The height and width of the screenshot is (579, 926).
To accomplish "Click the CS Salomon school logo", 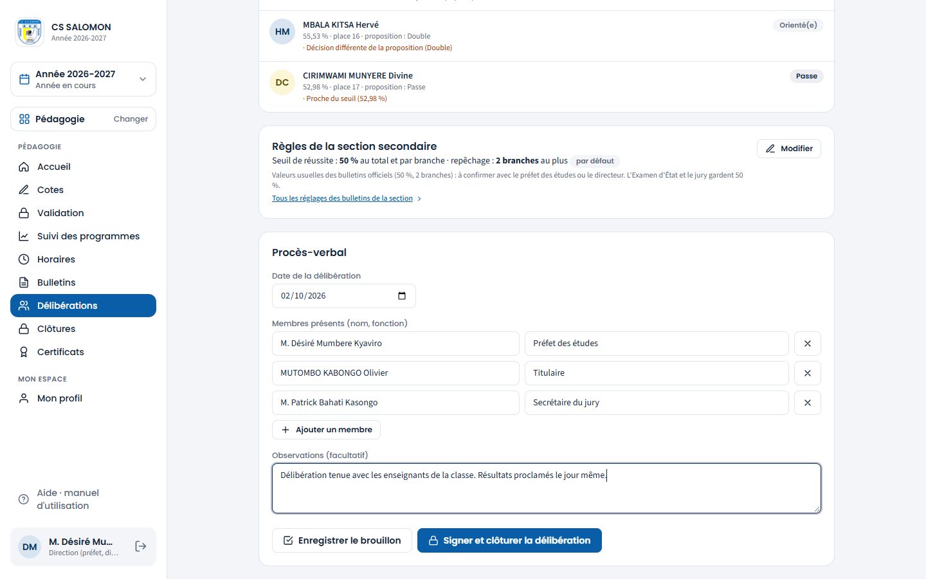I will 30,32.
